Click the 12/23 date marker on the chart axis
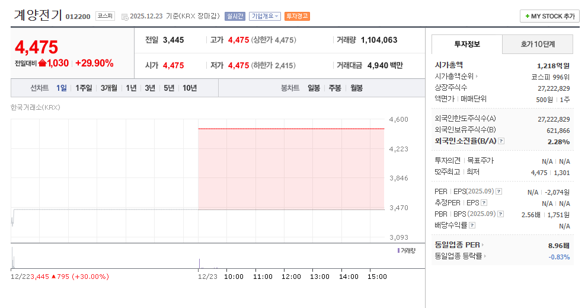This screenshot has height=308, width=588. 207,277
